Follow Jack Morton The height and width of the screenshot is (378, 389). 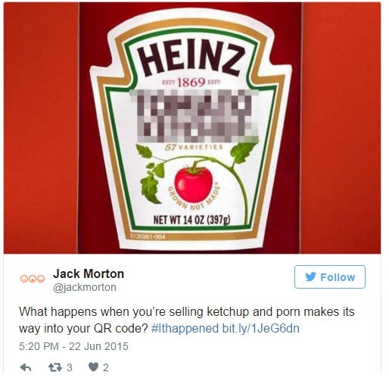tap(330, 276)
